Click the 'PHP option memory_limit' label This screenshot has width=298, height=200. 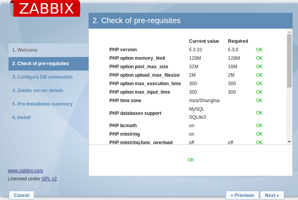137,58
